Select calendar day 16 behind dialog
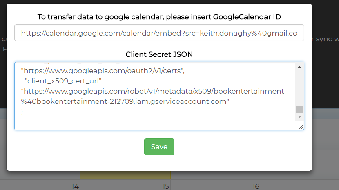 [x=256, y=186]
